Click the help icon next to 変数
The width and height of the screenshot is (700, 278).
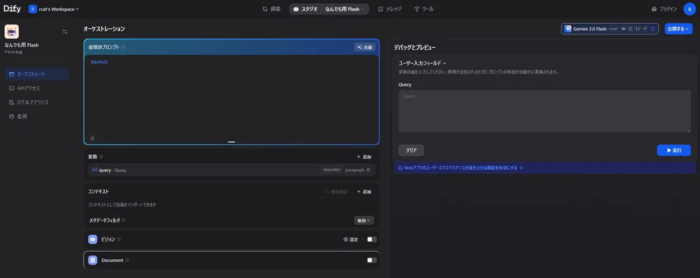tap(101, 157)
